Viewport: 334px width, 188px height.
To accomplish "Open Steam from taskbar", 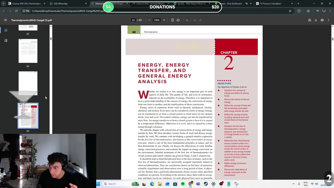I will tap(206, 184).
